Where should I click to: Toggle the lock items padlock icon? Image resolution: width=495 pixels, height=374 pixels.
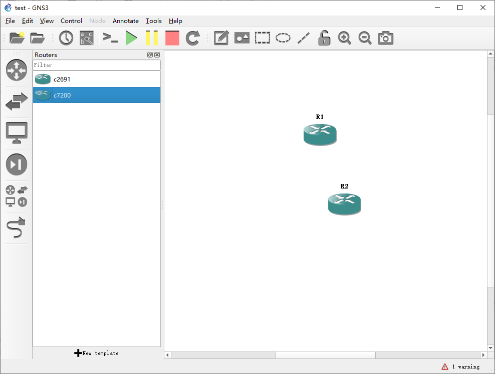pyautogui.click(x=324, y=38)
